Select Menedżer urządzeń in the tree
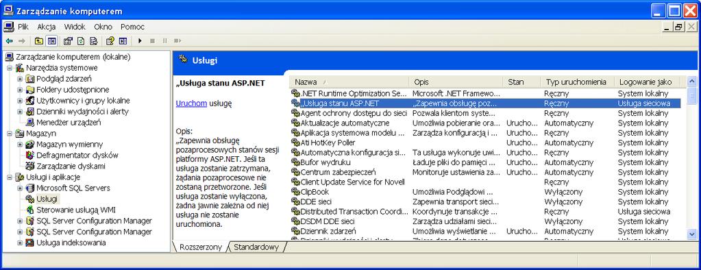Screen dimensions: 701x270 [x=69, y=123]
